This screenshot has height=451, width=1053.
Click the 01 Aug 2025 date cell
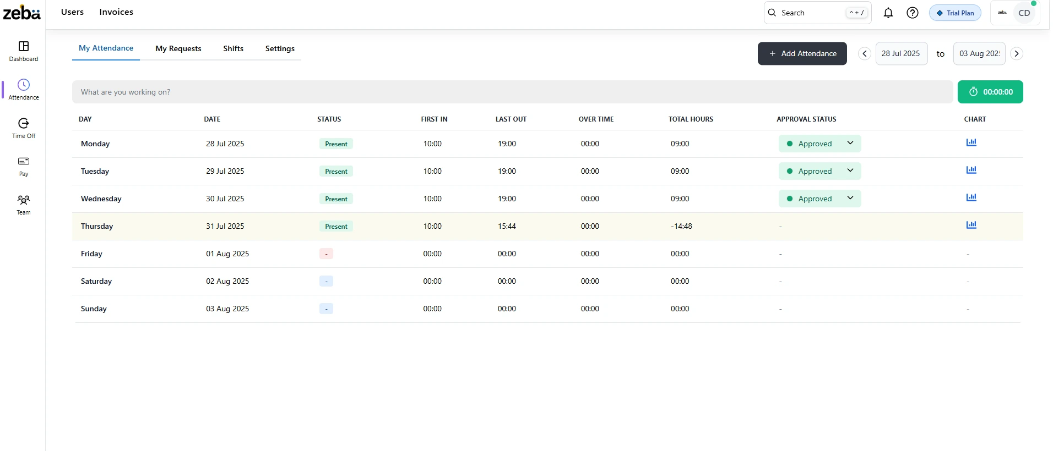(x=227, y=254)
